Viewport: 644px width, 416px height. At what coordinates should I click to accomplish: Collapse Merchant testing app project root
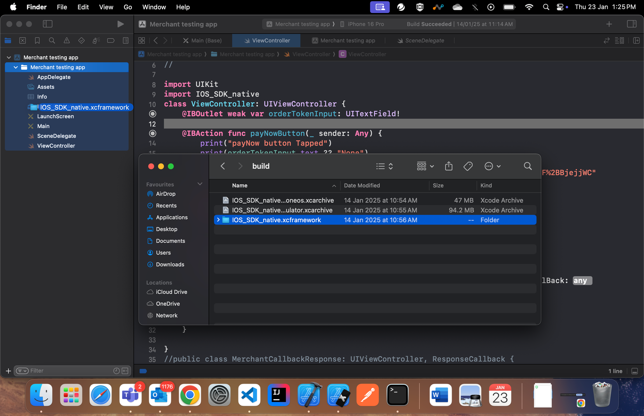(9, 57)
